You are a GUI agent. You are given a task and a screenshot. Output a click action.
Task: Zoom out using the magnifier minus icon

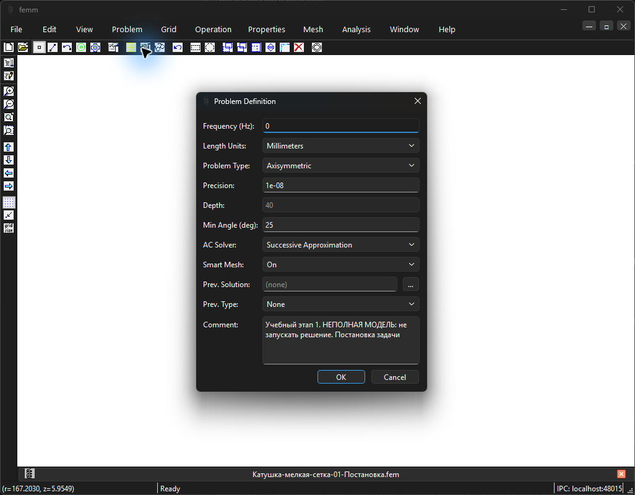9,104
